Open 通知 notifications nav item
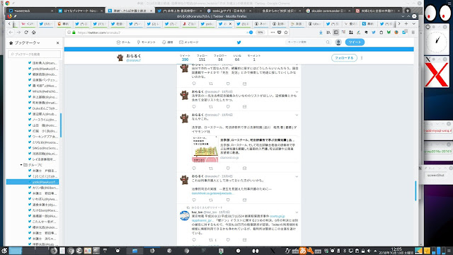This screenshot has height=255, width=453. (x=167, y=42)
